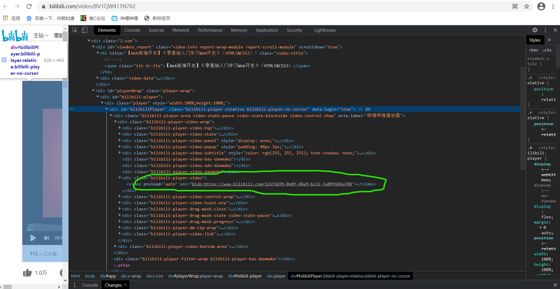This screenshot has height=289, width=560.
Task: Reload the page with the refresh icon
Action: tap(29, 6)
